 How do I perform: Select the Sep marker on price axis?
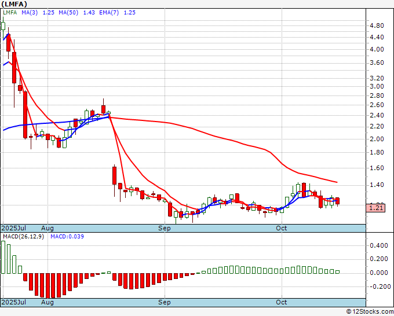(x=165, y=228)
